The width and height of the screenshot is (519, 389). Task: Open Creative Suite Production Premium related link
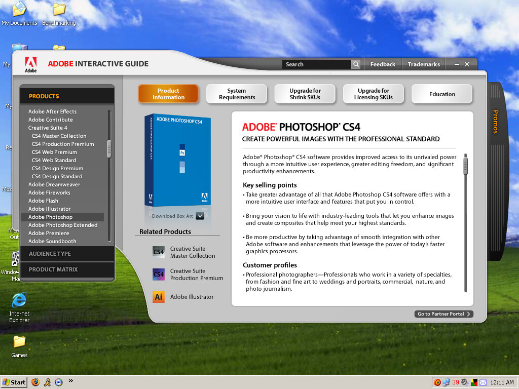tap(197, 275)
